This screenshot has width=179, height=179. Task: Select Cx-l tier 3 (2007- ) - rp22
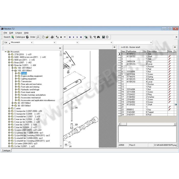[x=25, y=146]
